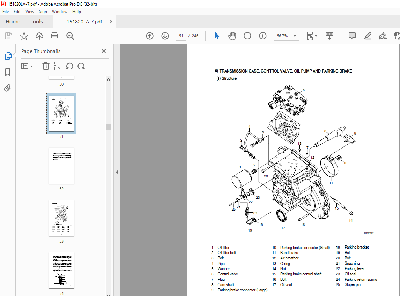Activate the Hand pan tool
This screenshot has height=296, width=400.
point(232,36)
